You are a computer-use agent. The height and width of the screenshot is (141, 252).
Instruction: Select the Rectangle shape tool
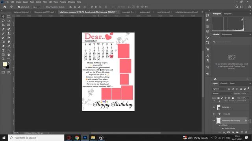tap(3, 55)
